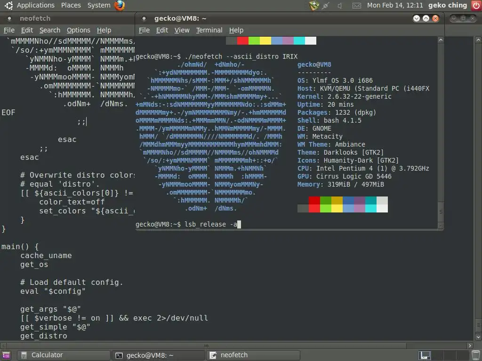Viewport: 482px width, 361px height.
Task: Click the 'EOF' line in the editor
Action: [8, 113]
